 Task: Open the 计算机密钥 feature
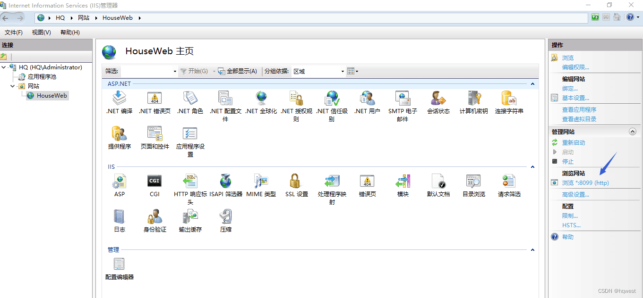474,103
